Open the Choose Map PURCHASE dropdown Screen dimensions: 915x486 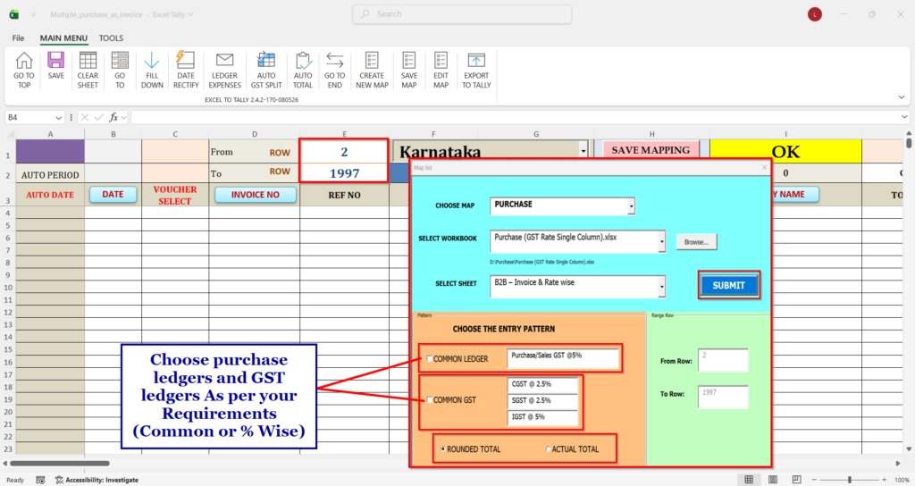pyautogui.click(x=631, y=206)
